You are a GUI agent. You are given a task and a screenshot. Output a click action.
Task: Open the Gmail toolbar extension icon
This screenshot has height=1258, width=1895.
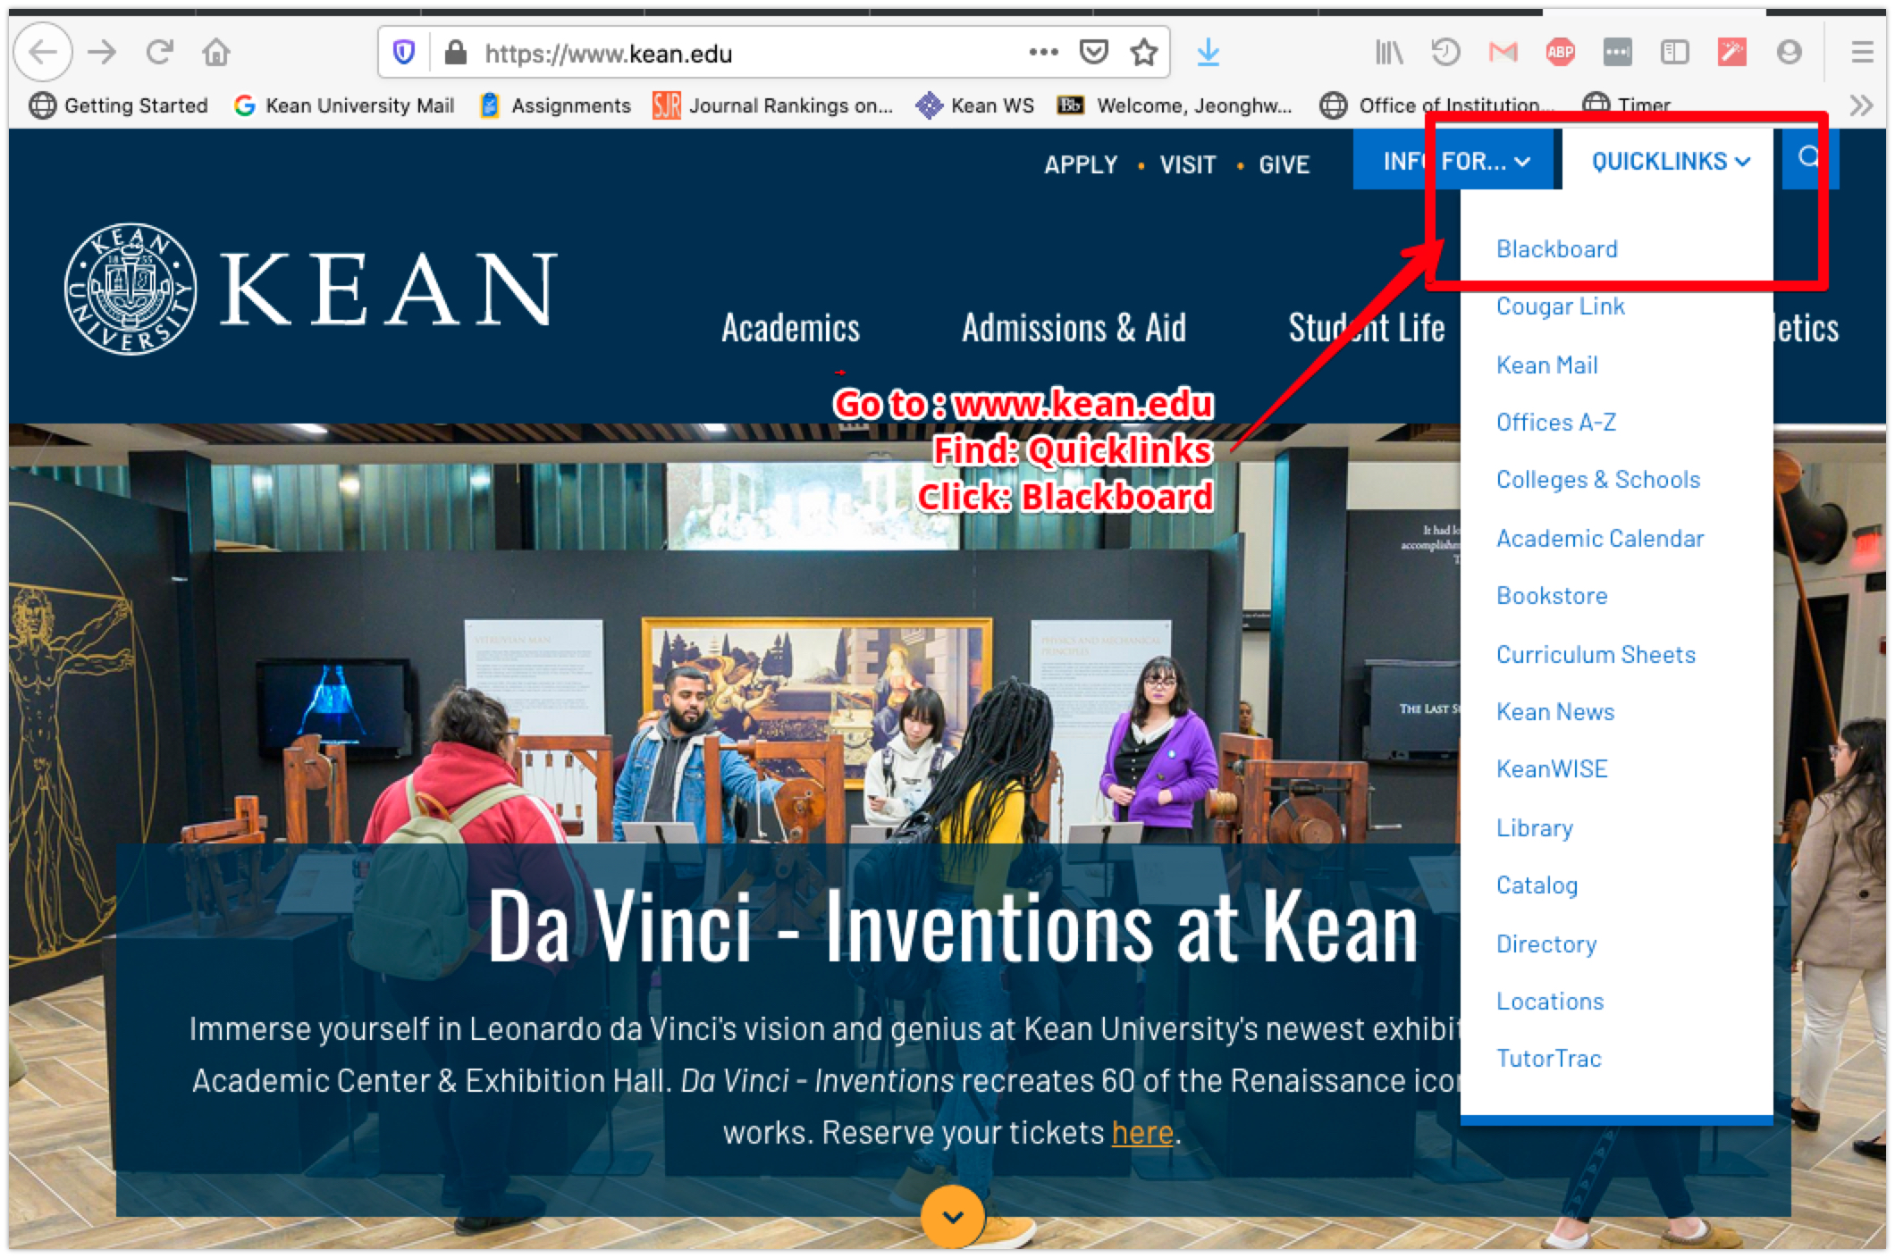point(1503,53)
